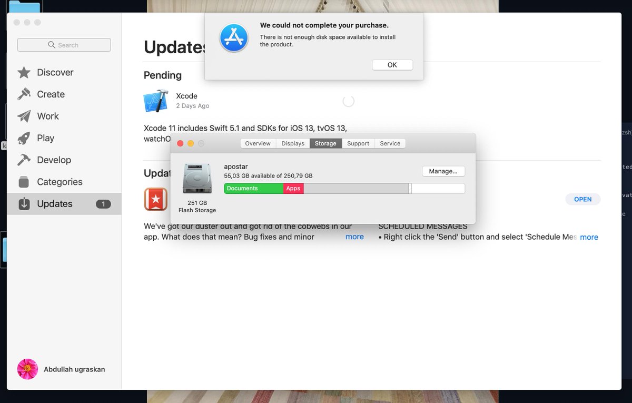The height and width of the screenshot is (403, 632).
Task: Click the Discover star icon in sidebar
Action: click(x=24, y=73)
